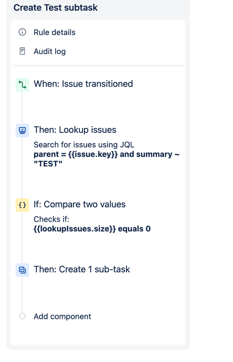The height and width of the screenshot is (362, 233).
Task: Click the "Search for issues using JQL" description
Action: (x=84, y=145)
